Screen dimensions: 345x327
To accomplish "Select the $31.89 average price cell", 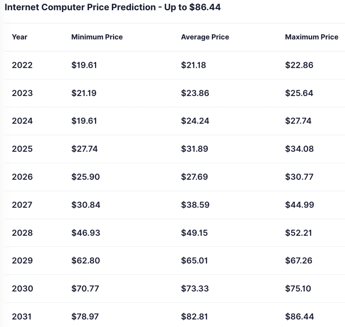I will point(194,149).
